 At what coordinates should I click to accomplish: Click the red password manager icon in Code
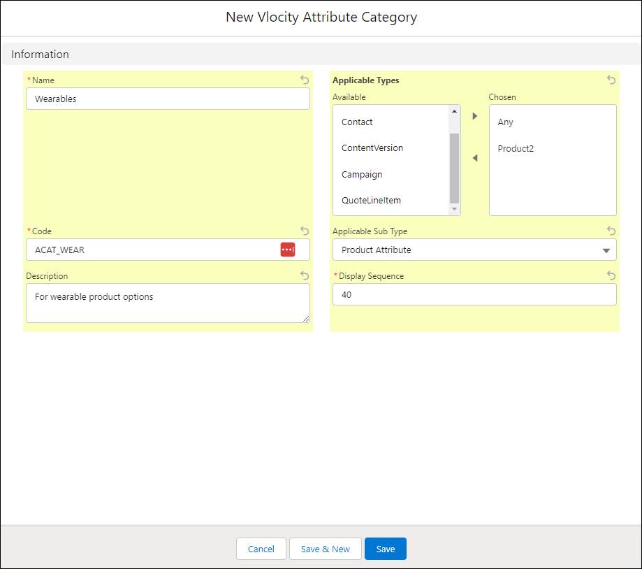coord(287,250)
